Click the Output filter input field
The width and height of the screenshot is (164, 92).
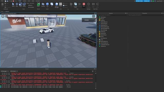click(79, 71)
